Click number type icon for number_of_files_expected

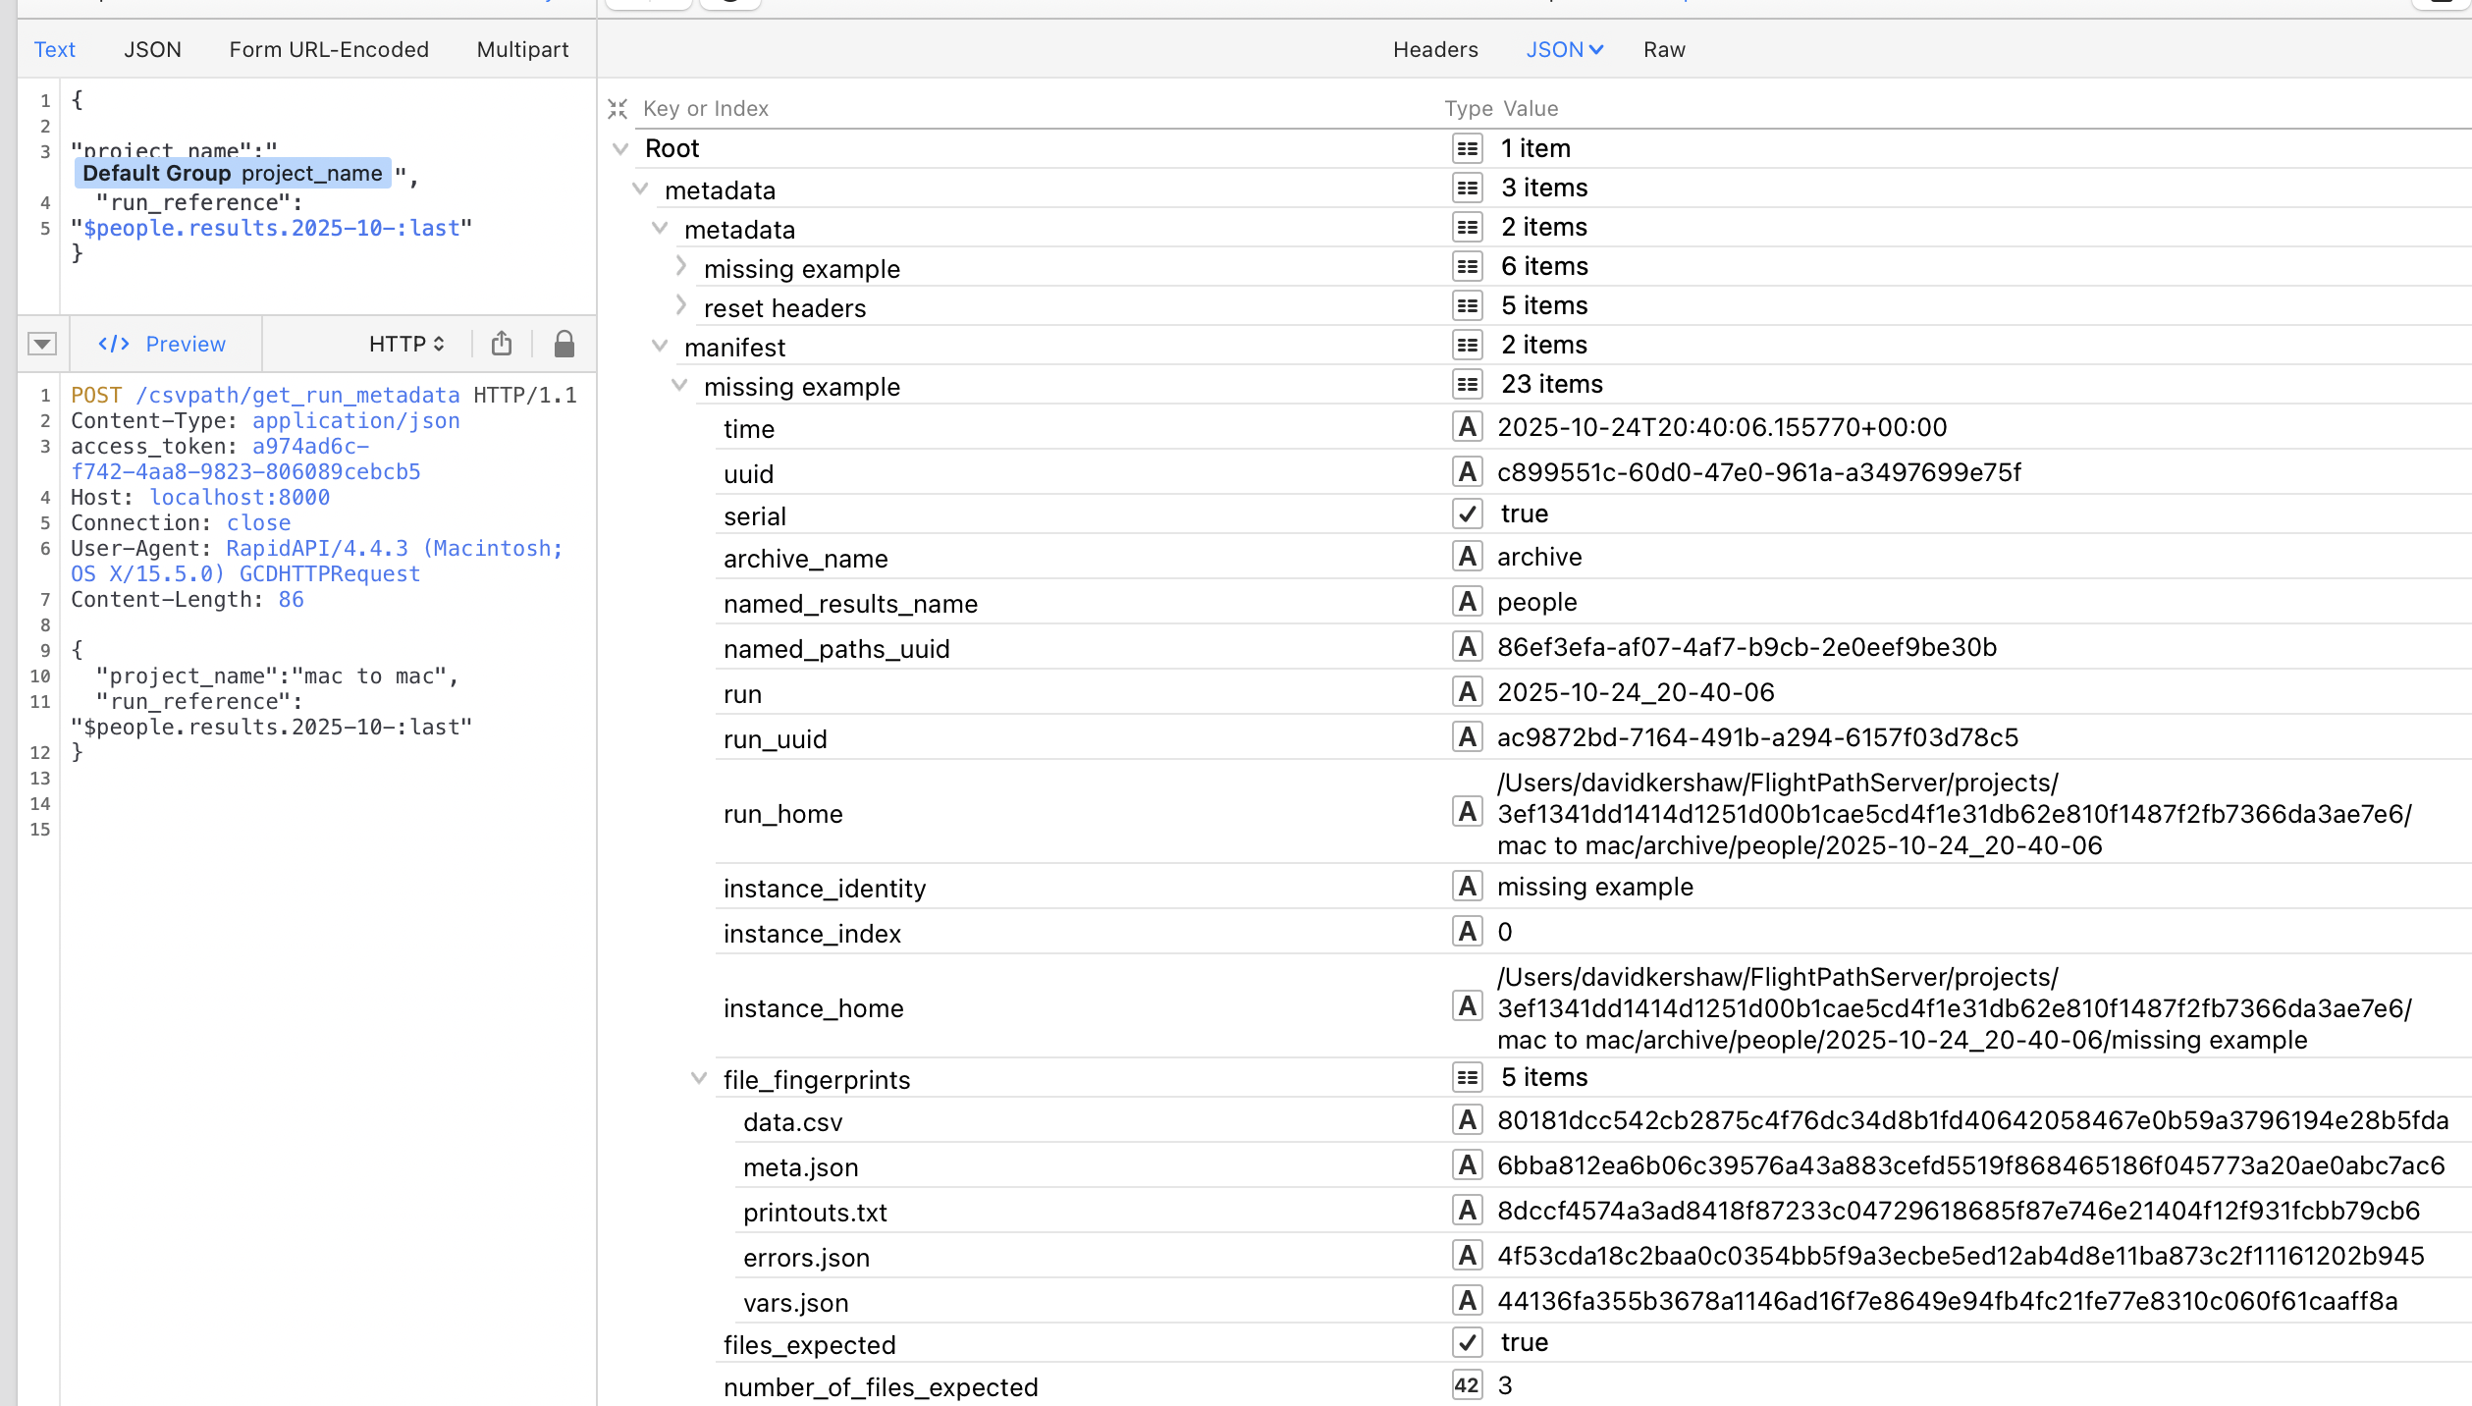coord(1467,1385)
